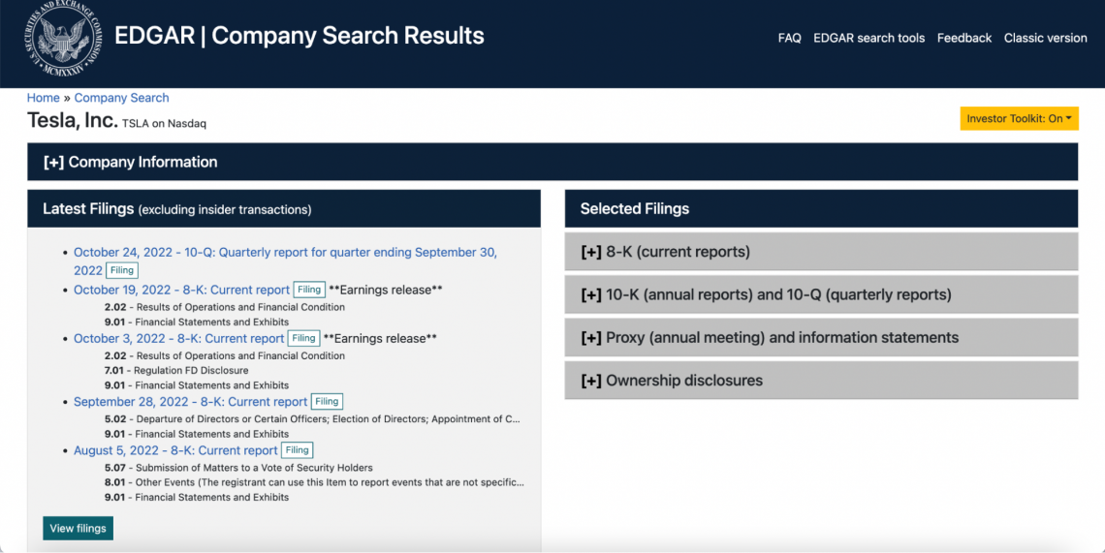Expand the Company Information section

tap(552, 162)
